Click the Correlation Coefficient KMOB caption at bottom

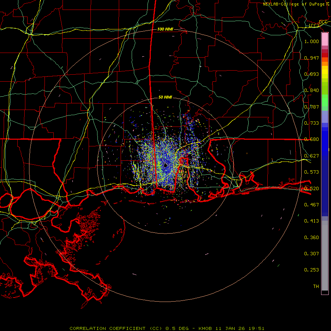click(x=167, y=328)
